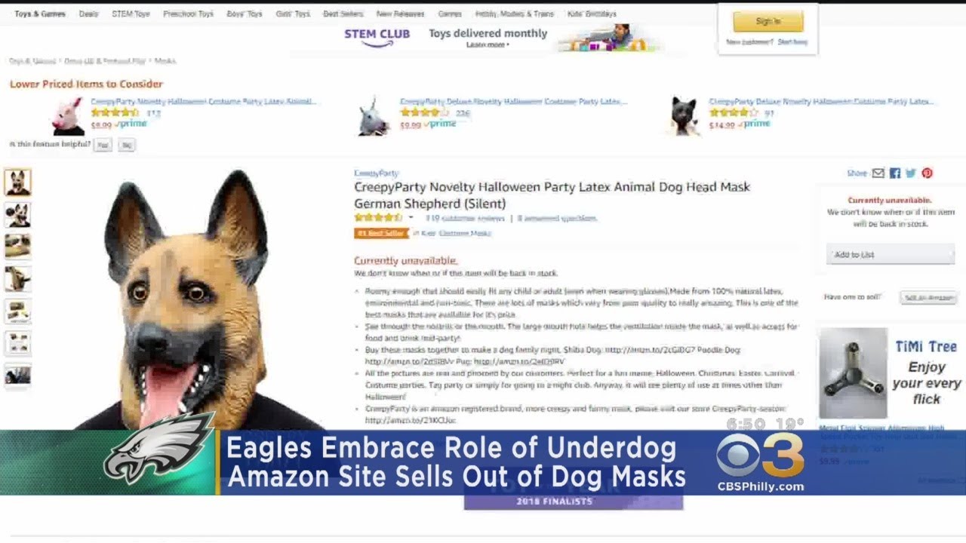The height and width of the screenshot is (543, 966).
Task: Open the TiMi Tree fidget spinner ad
Action: point(891,373)
